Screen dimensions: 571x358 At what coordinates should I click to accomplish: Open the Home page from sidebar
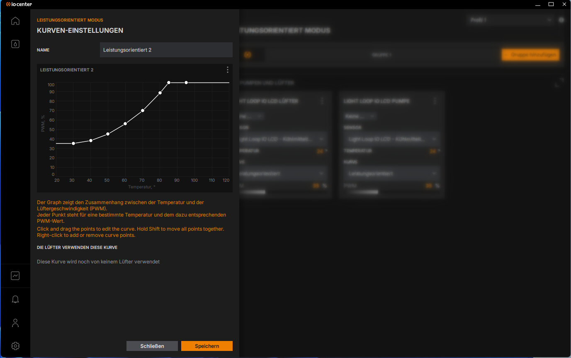point(15,21)
